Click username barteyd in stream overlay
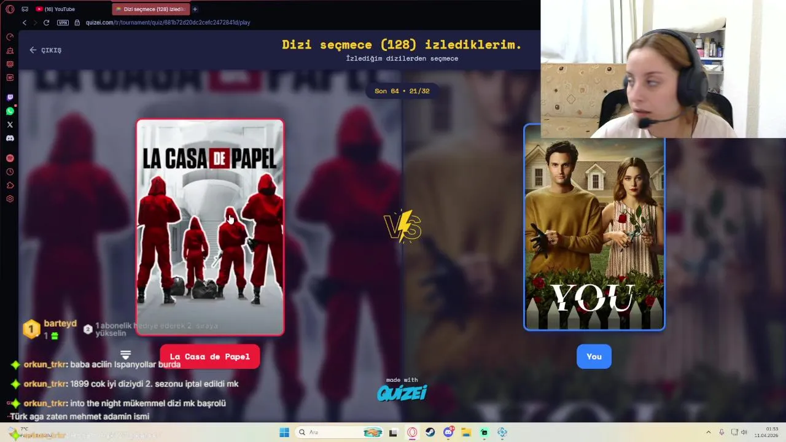This screenshot has height=442, width=786. (60, 324)
